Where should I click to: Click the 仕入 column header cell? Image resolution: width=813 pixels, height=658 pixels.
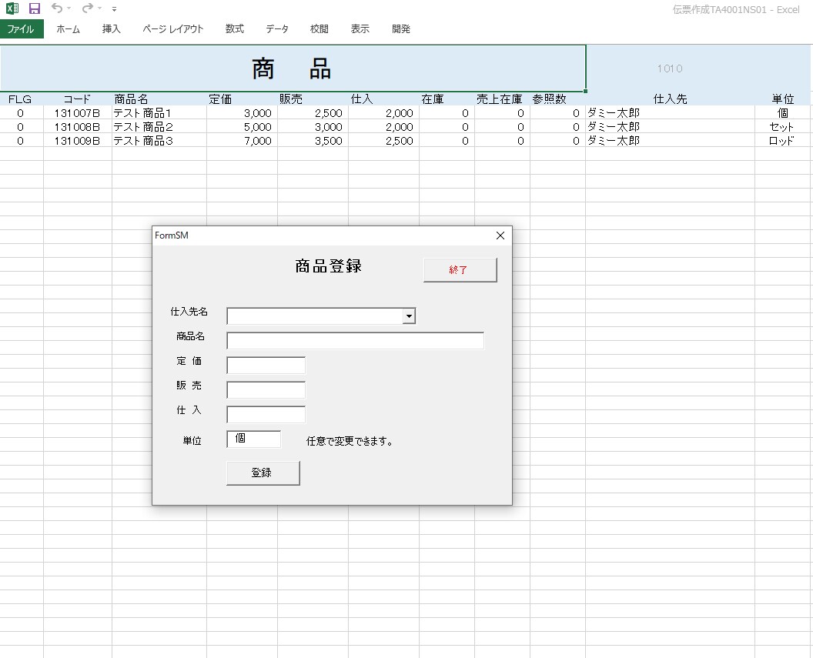(383, 99)
